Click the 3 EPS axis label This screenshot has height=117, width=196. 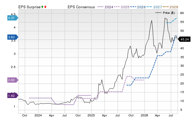14,54
